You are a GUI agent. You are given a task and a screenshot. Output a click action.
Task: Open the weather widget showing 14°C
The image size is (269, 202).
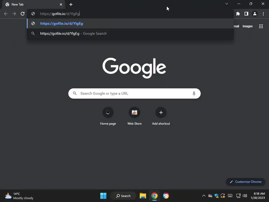[19, 196]
